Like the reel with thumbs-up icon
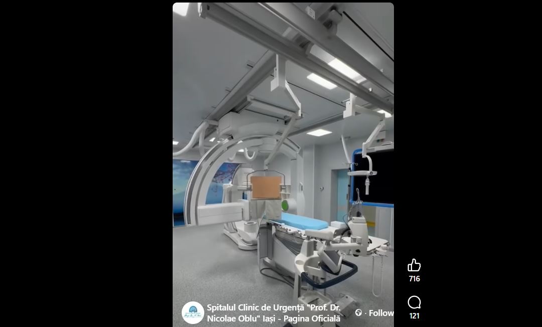The height and width of the screenshot is (327, 542). pyautogui.click(x=414, y=265)
